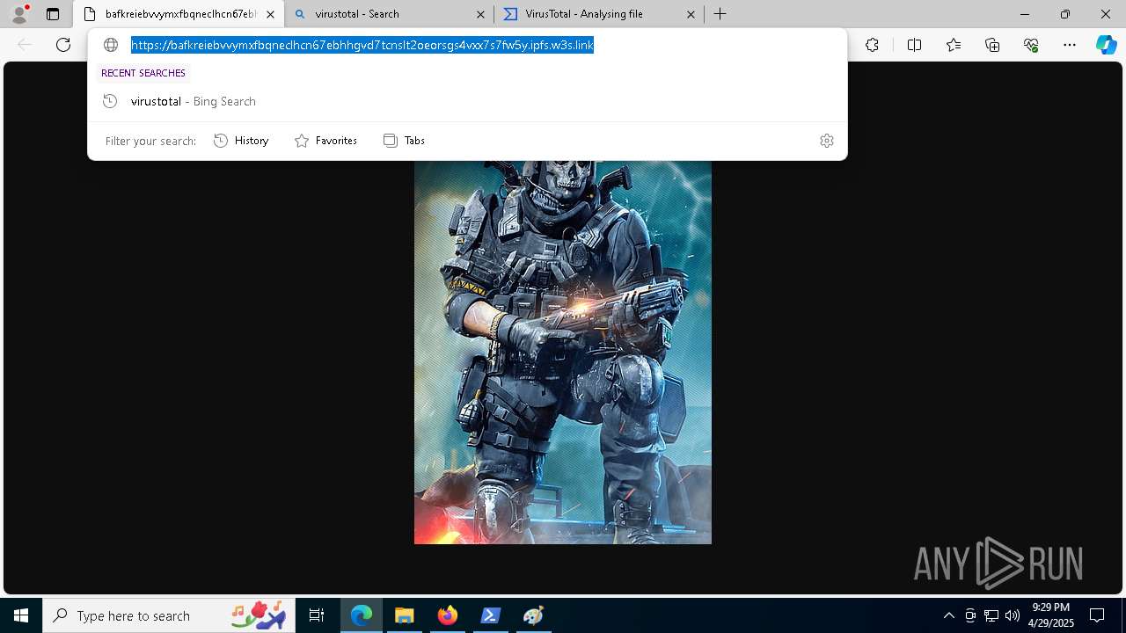Open the Copilot sidebar icon
This screenshot has height=633, width=1126.
click(1106, 45)
